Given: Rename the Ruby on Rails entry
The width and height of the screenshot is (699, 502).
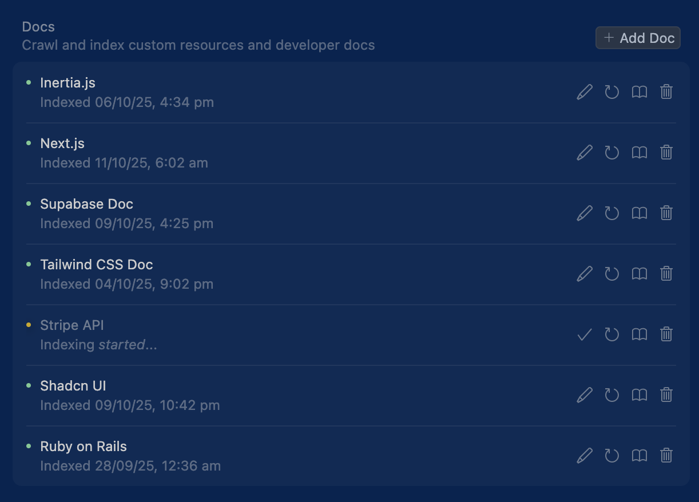Looking at the screenshot, I should (x=584, y=455).
